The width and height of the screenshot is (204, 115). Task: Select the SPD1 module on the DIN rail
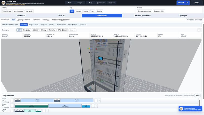point(86,106)
